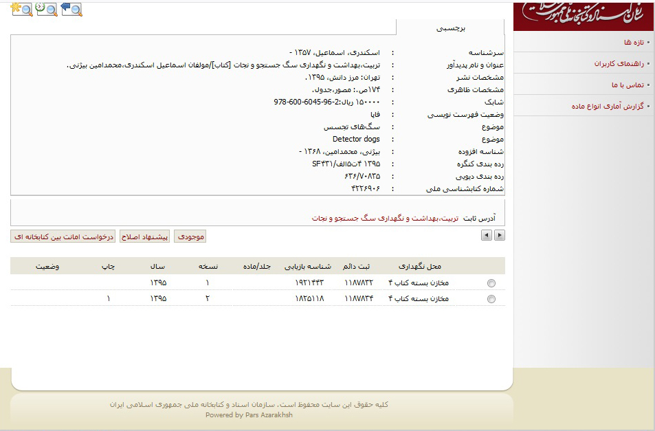655x431 pixels.
Task: Click the محل نگهداری column header
Action: [x=419, y=267]
